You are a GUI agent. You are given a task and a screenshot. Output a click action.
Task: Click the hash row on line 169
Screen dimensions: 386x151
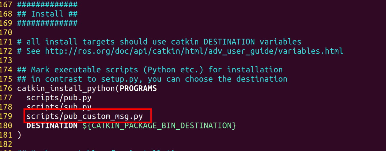pos(47,23)
